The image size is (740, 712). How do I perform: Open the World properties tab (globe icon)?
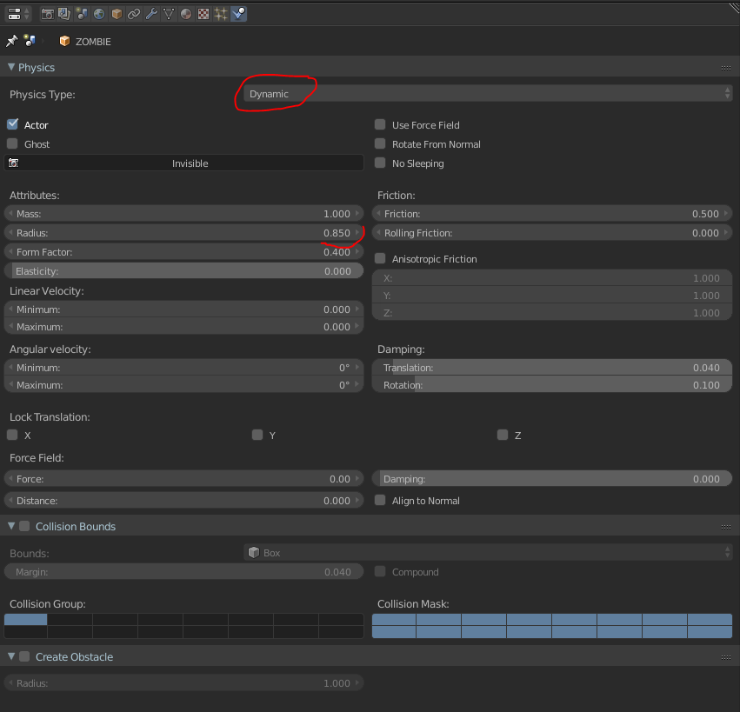99,14
